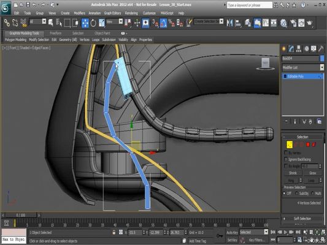Open the selection filter All dropdown
The width and height of the screenshot is (327, 245).
pyautogui.click(x=38, y=21)
